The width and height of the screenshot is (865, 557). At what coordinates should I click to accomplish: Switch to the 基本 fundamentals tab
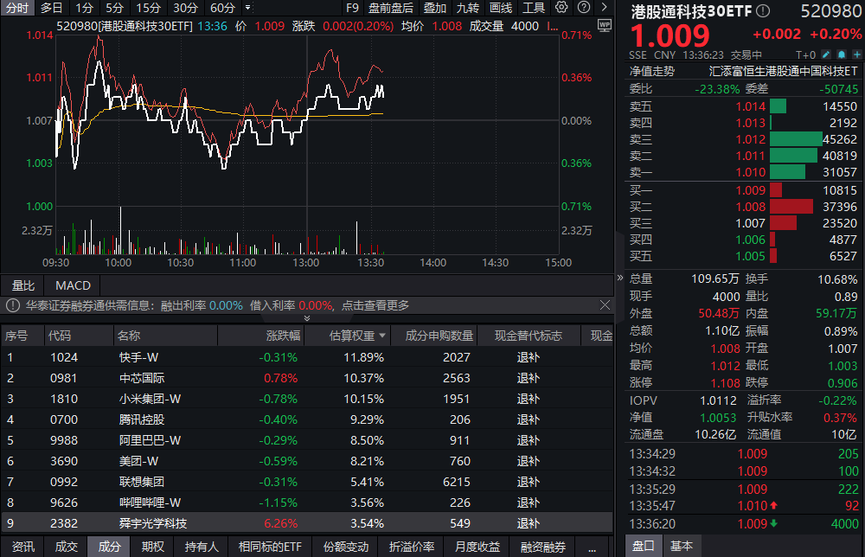(682, 546)
